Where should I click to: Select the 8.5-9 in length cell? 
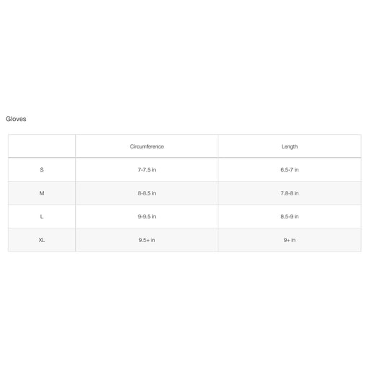click(290, 217)
